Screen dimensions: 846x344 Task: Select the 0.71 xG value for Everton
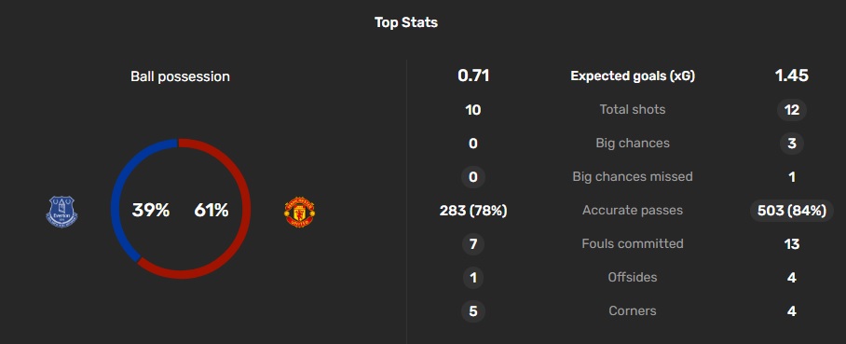[473, 76]
